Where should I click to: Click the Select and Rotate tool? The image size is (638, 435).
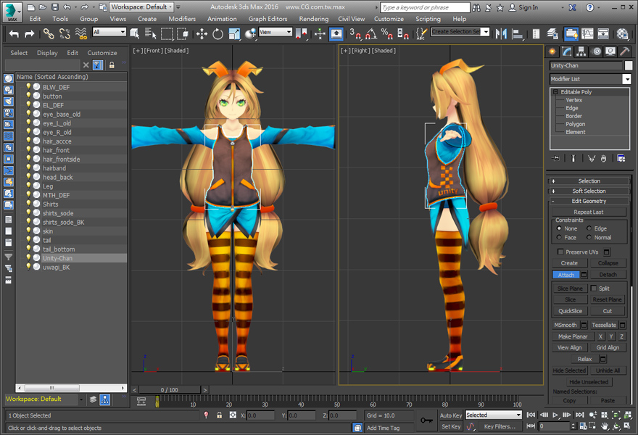pyautogui.click(x=217, y=33)
